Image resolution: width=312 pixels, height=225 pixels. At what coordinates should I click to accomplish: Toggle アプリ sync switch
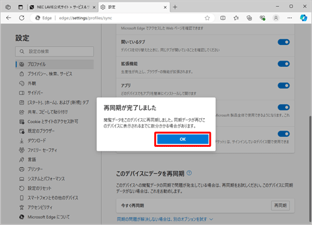point(283,86)
